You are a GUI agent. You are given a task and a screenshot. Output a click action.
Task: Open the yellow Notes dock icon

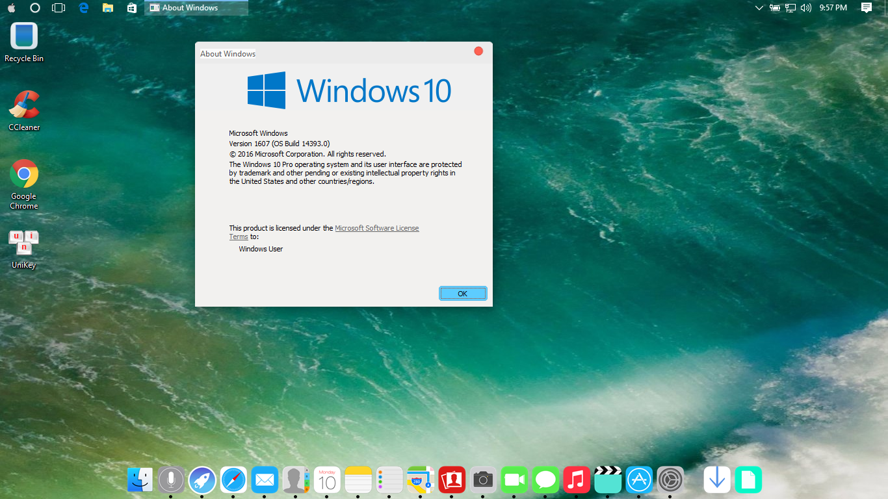pos(358,480)
